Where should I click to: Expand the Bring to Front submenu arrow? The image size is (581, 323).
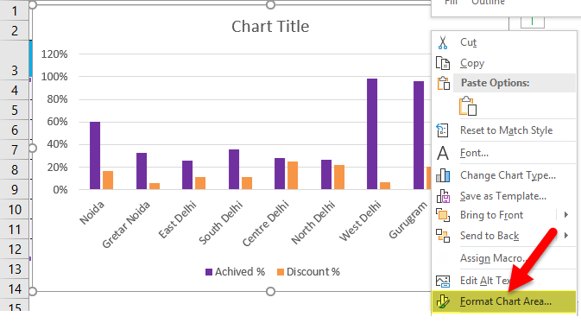point(566,215)
